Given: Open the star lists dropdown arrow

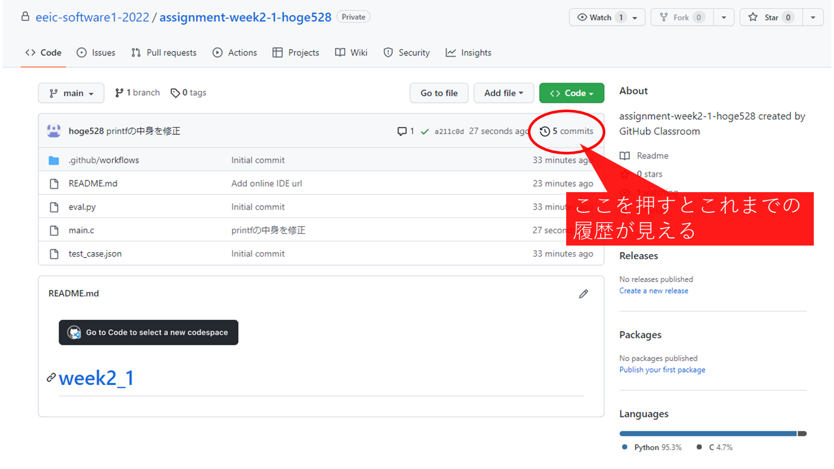Looking at the screenshot, I should [x=812, y=18].
